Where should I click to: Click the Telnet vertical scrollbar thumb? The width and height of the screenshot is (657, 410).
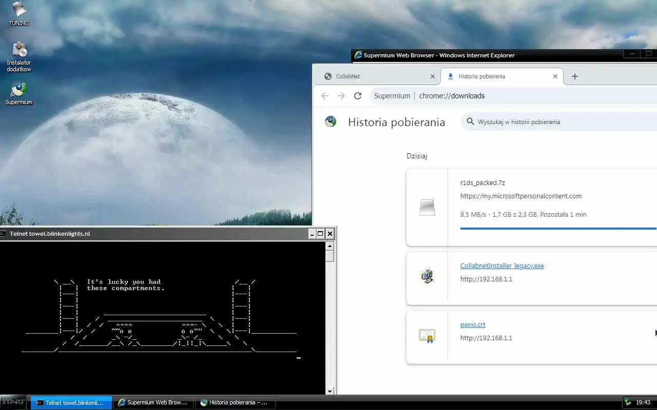(x=330, y=256)
